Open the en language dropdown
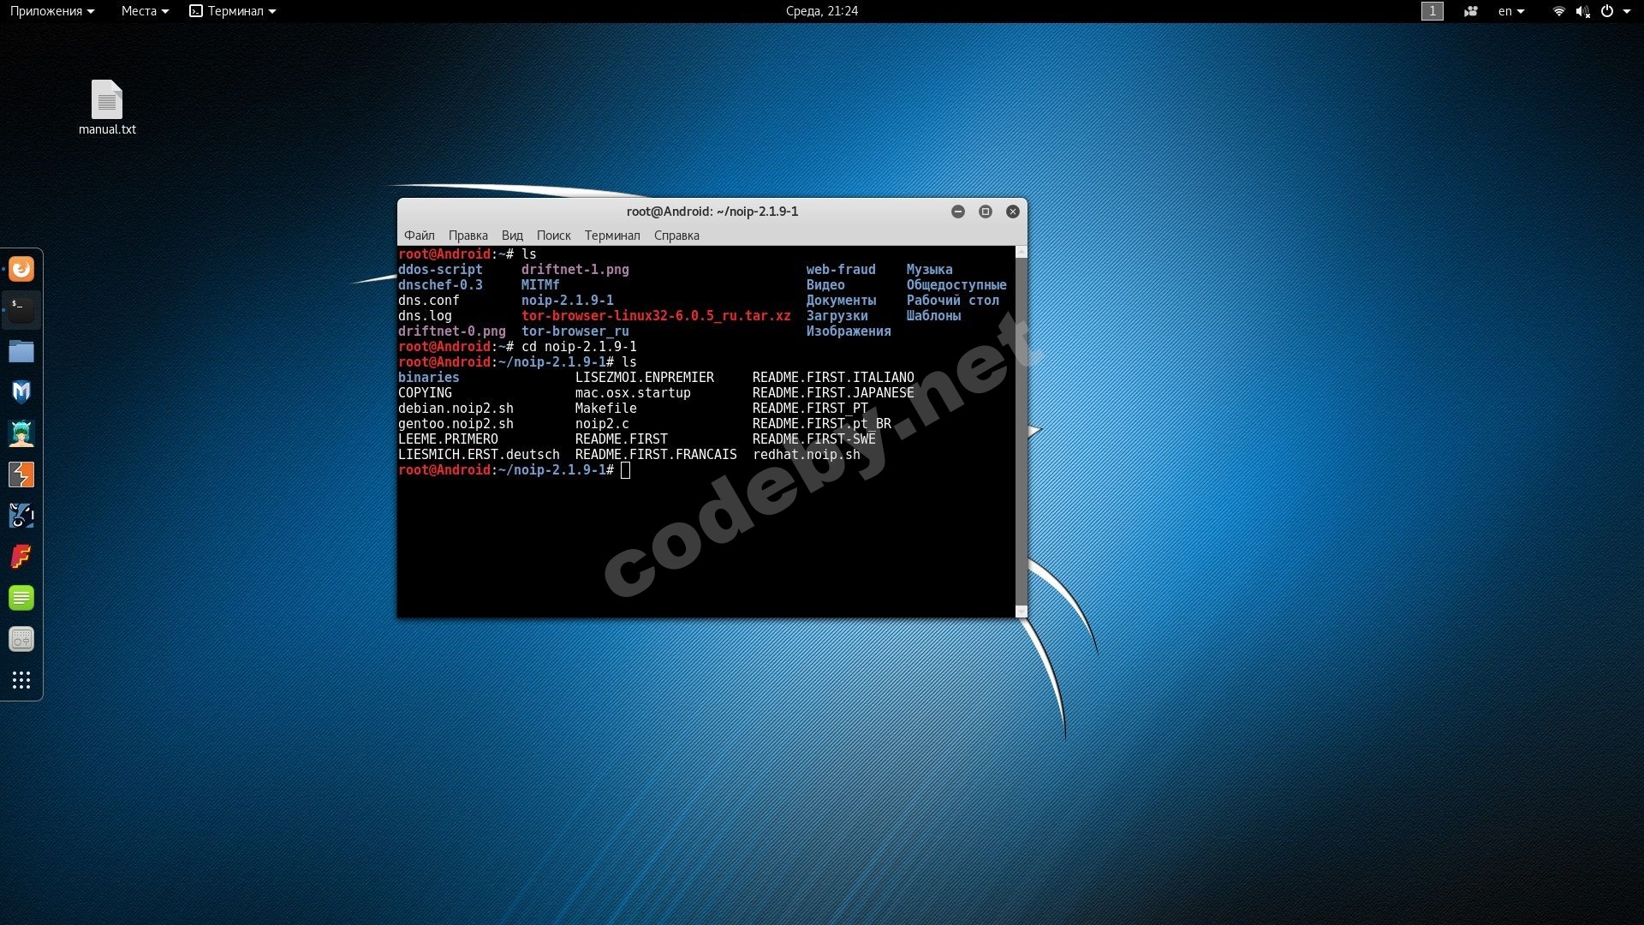 [x=1510, y=11]
